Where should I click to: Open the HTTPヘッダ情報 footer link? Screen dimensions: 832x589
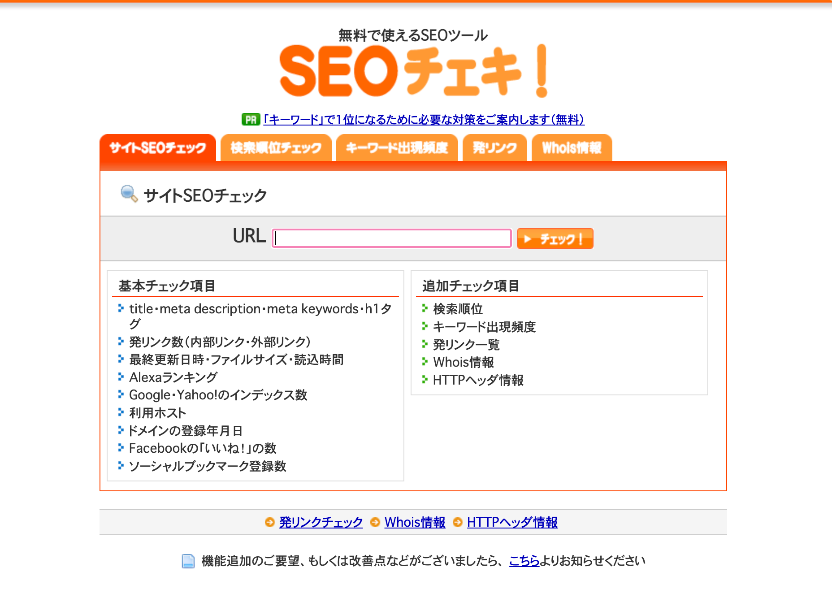tap(512, 522)
